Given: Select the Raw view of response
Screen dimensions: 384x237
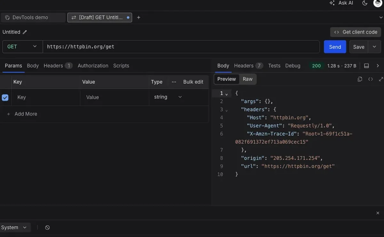Looking at the screenshot, I should [x=248, y=79].
